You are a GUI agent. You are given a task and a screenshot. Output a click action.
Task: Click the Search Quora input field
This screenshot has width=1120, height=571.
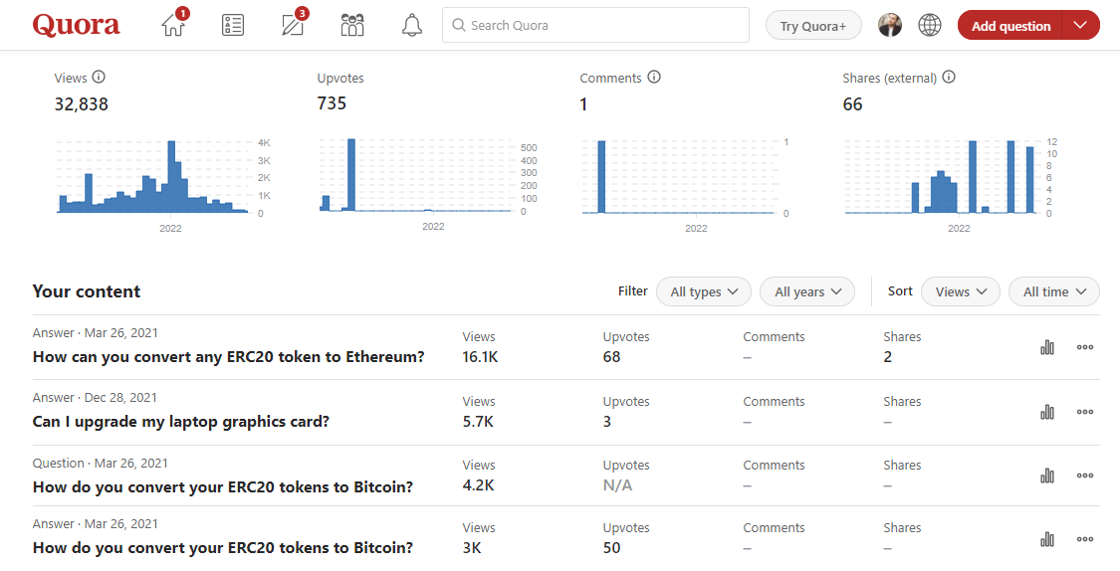click(595, 26)
